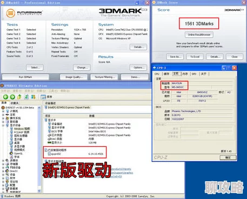Open the 帮助 menu in EVEREST

[x=65, y=91]
